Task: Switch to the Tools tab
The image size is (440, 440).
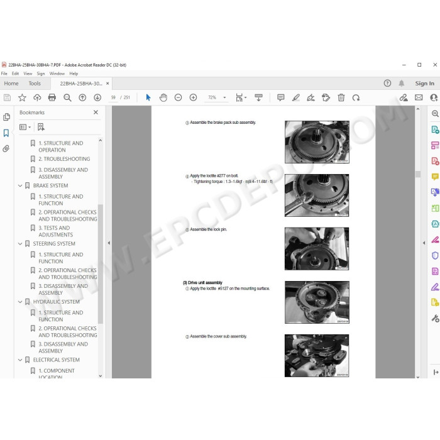Action: (x=35, y=84)
